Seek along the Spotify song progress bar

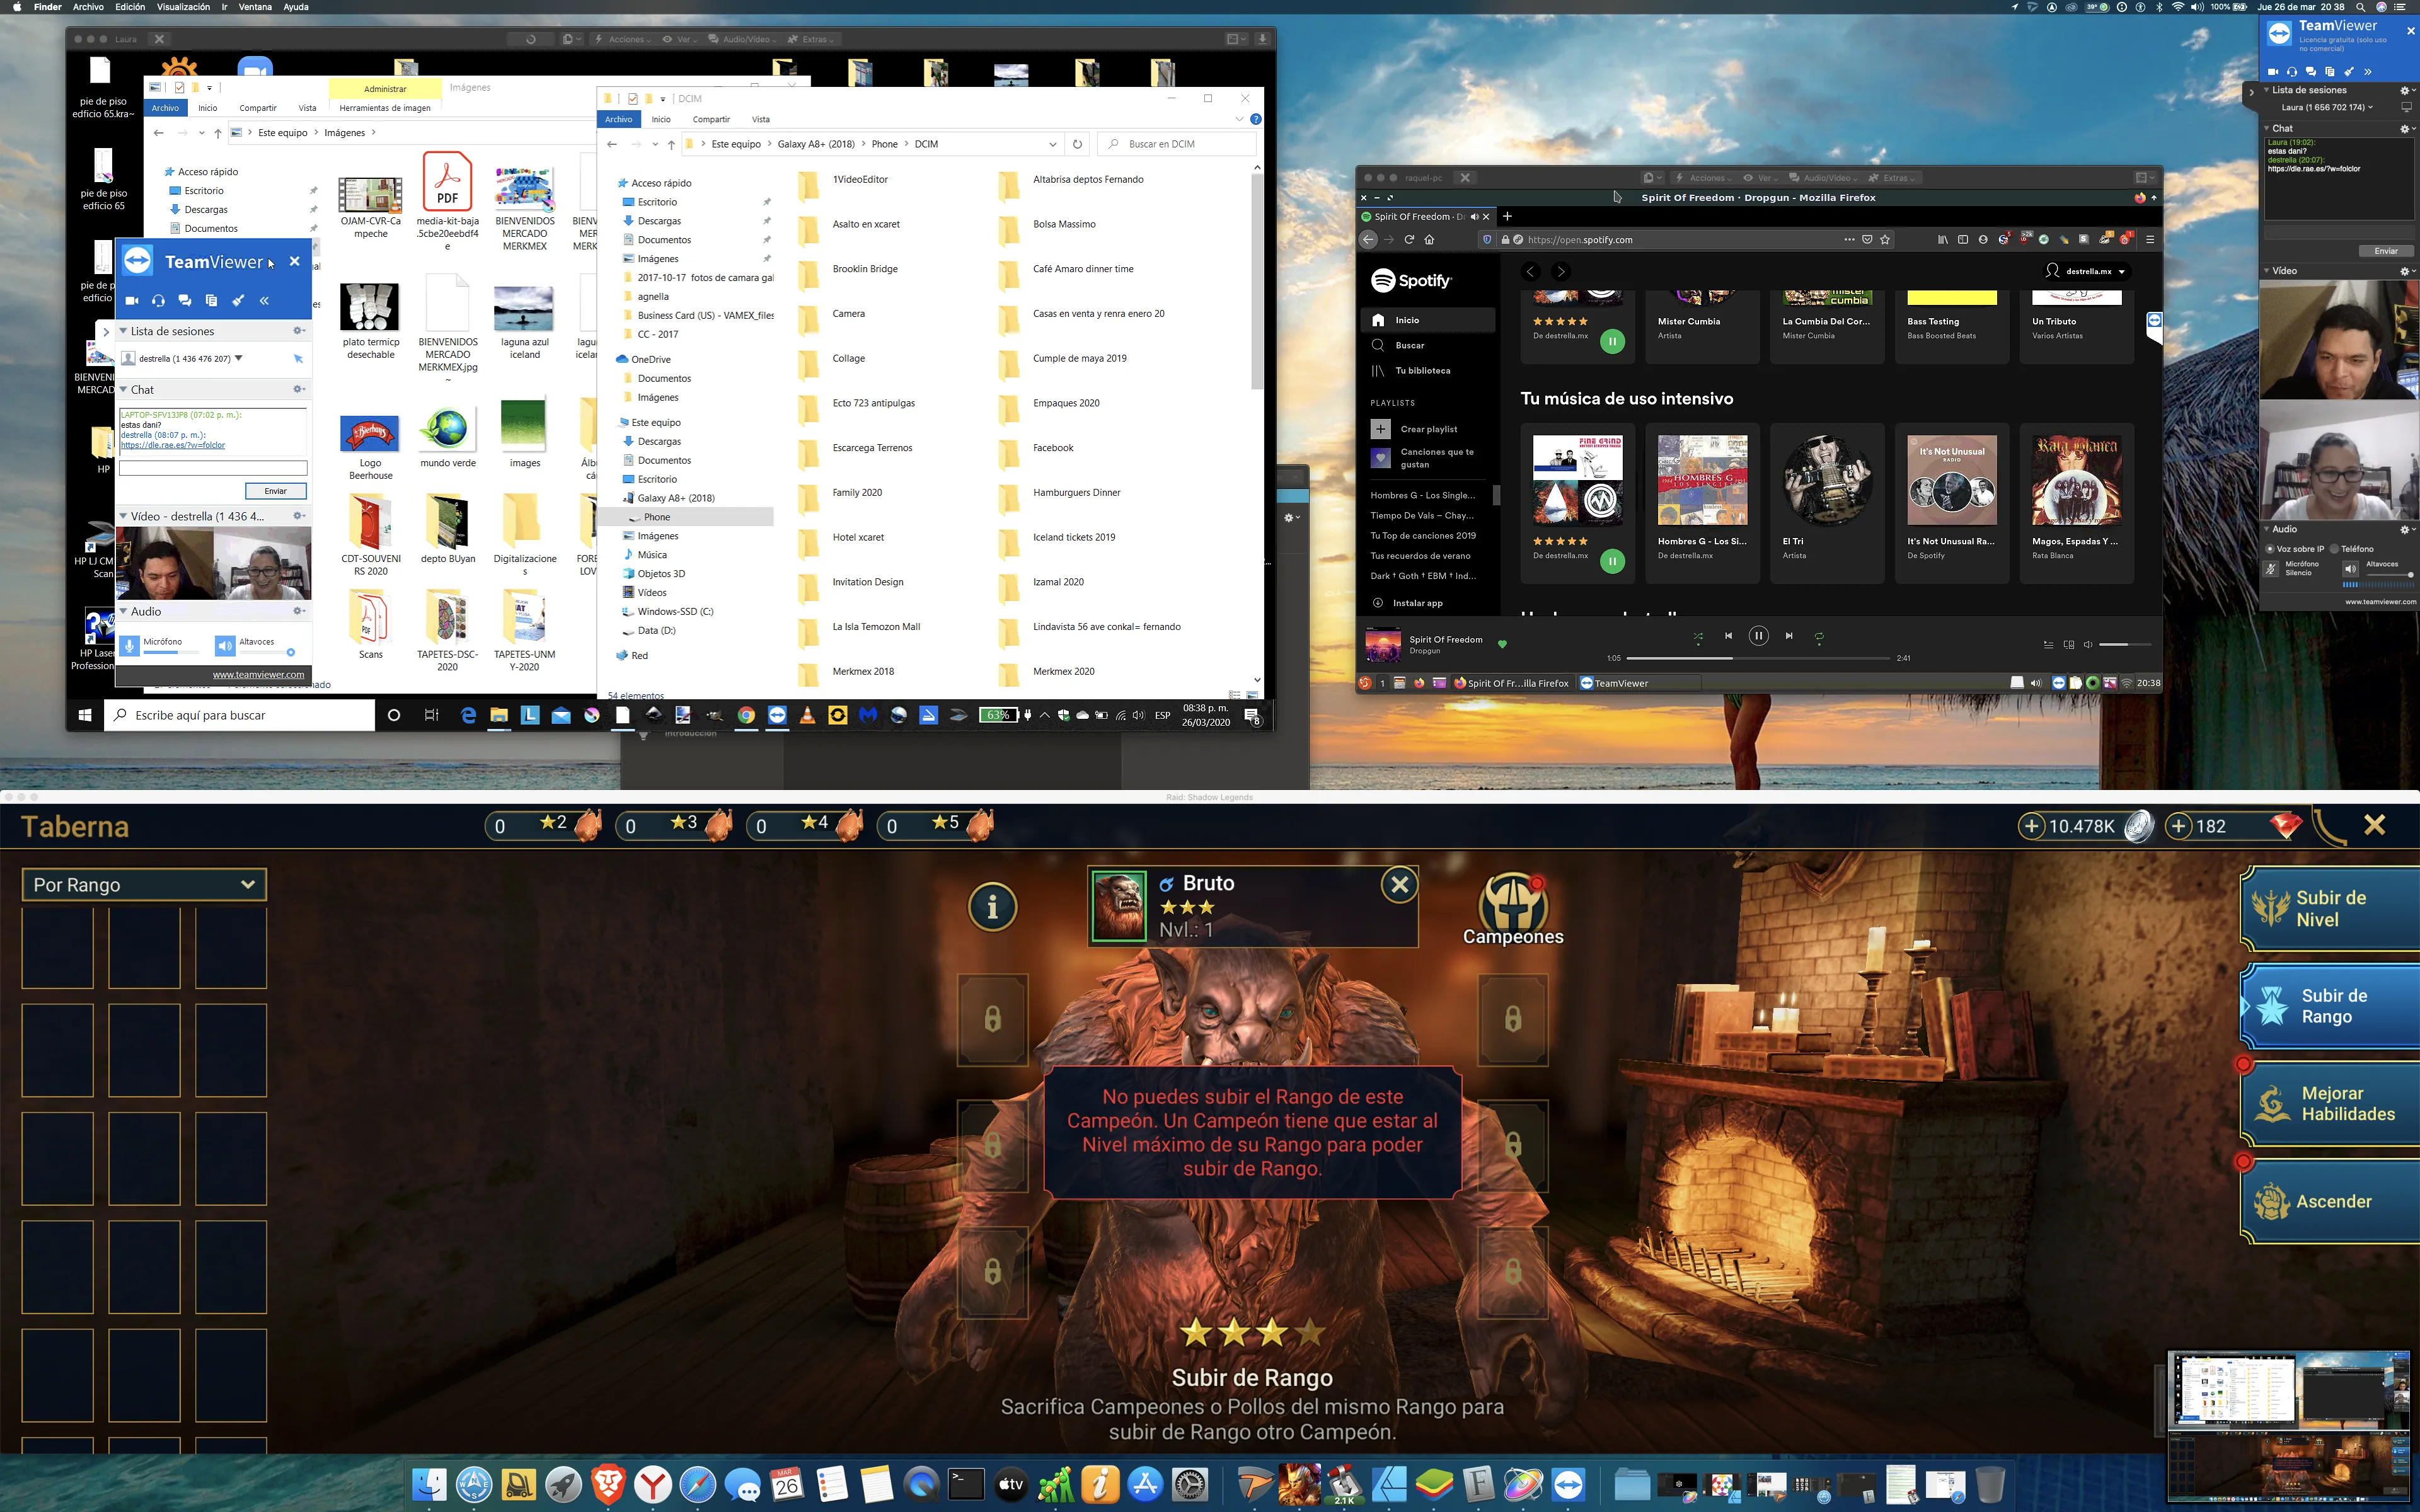click(x=1759, y=658)
